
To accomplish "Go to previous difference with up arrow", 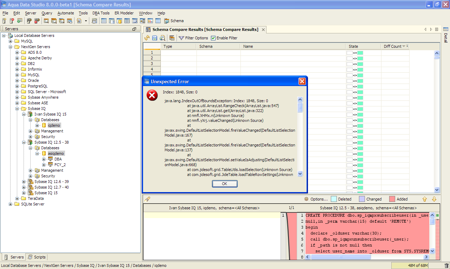I will pos(425,199).
